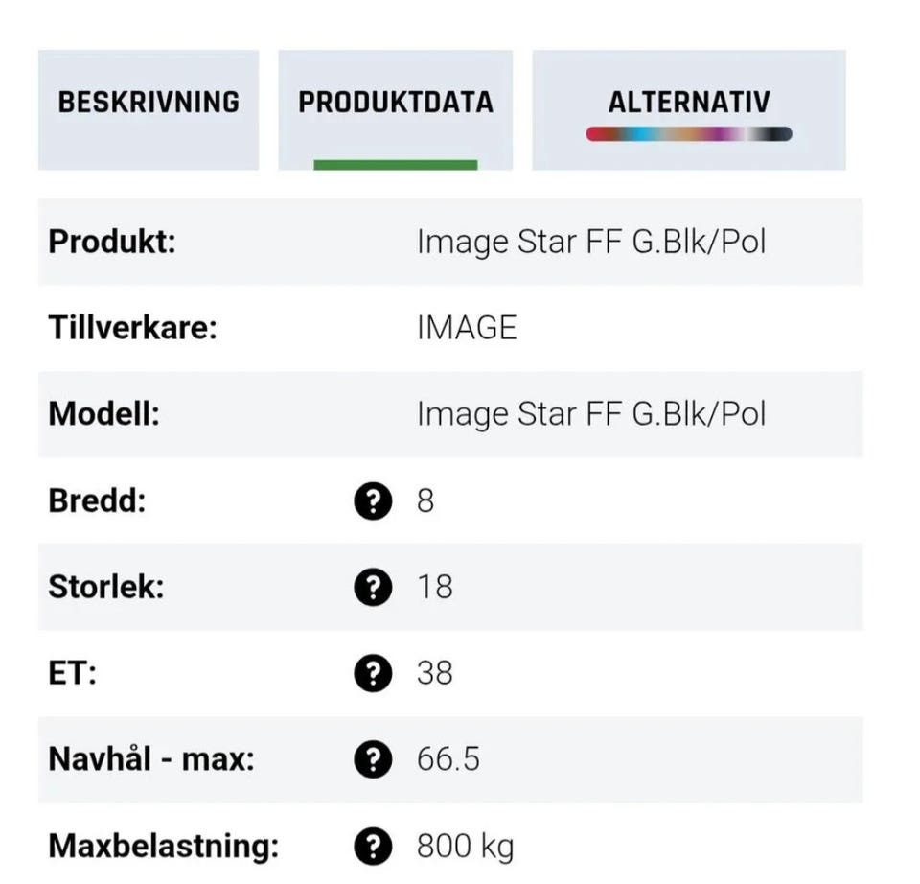The image size is (920, 884).
Task: Click the Tillverkare row label
Action: pos(133,328)
